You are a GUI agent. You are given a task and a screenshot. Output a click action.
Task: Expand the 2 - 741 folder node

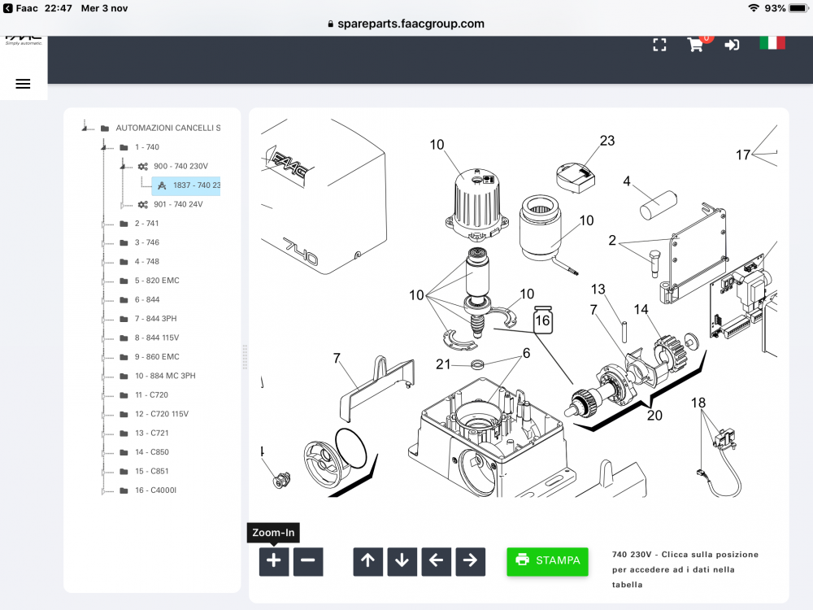pos(104,224)
